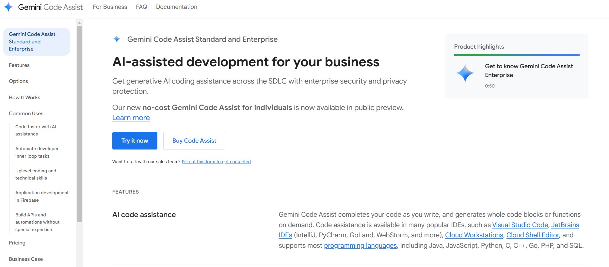Screen dimensions: 609x267
Task: Click the Buy Code Assist button
Action: pos(194,141)
